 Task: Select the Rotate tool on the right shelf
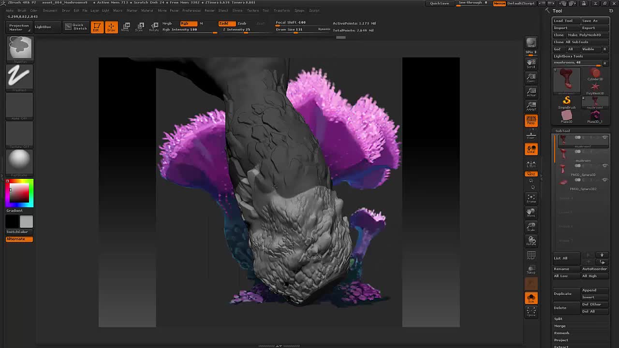coord(531,241)
